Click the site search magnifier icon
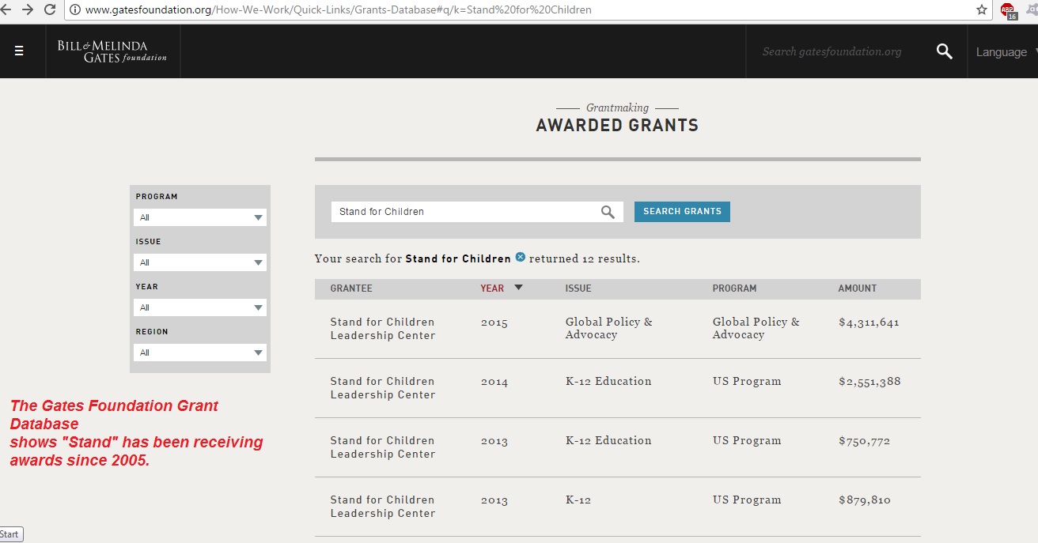Viewport: 1038px width, 543px height. [944, 51]
